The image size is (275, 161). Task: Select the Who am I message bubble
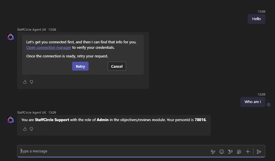[x=253, y=102]
